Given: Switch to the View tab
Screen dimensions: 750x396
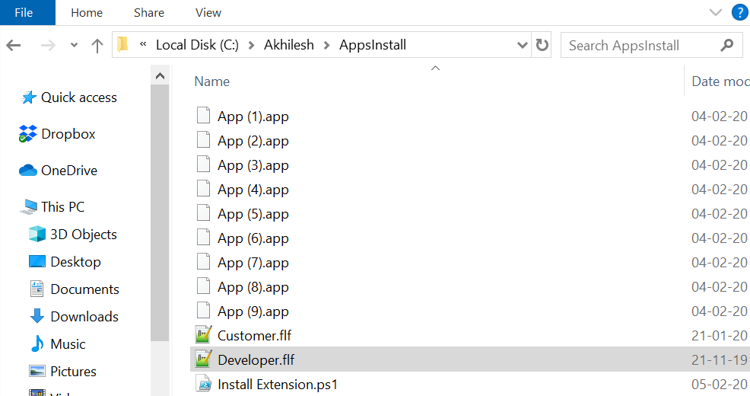Looking at the screenshot, I should 208,12.
